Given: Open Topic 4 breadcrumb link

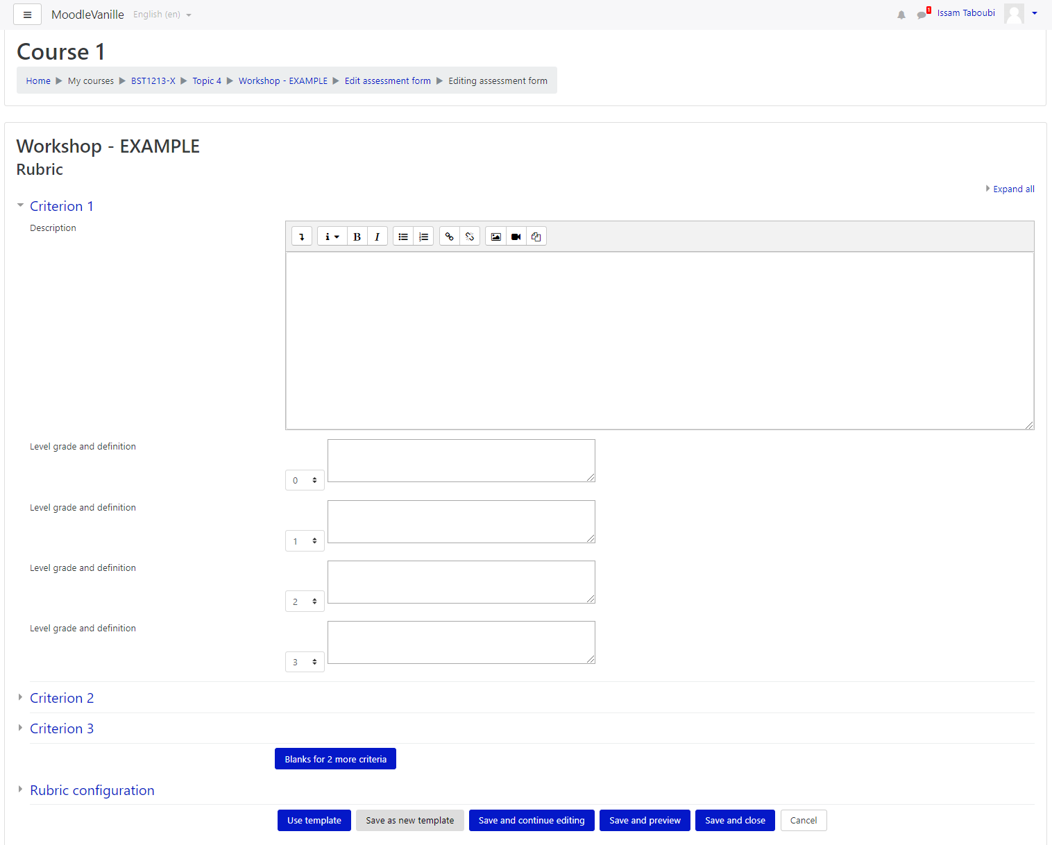Looking at the screenshot, I should (207, 81).
